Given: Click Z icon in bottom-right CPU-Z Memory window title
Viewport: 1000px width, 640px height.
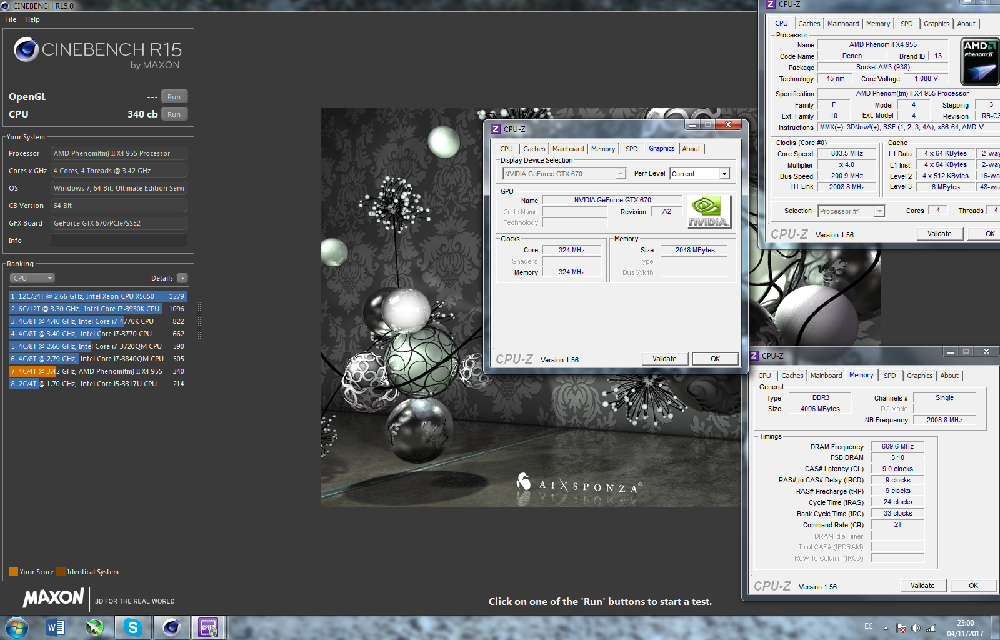Looking at the screenshot, I should click(754, 356).
